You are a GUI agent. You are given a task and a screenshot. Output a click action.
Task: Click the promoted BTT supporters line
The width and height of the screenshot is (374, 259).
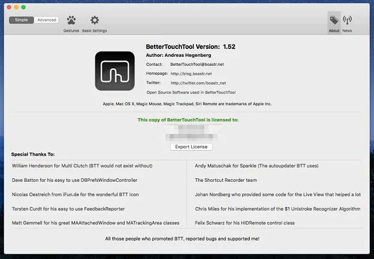pyautogui.click(x=182, y=239)
